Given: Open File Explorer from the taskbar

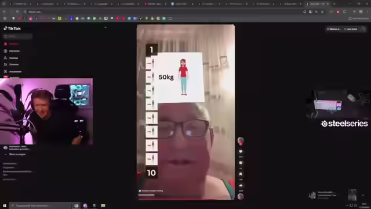Looking at the screenshot, I should 103,206.
